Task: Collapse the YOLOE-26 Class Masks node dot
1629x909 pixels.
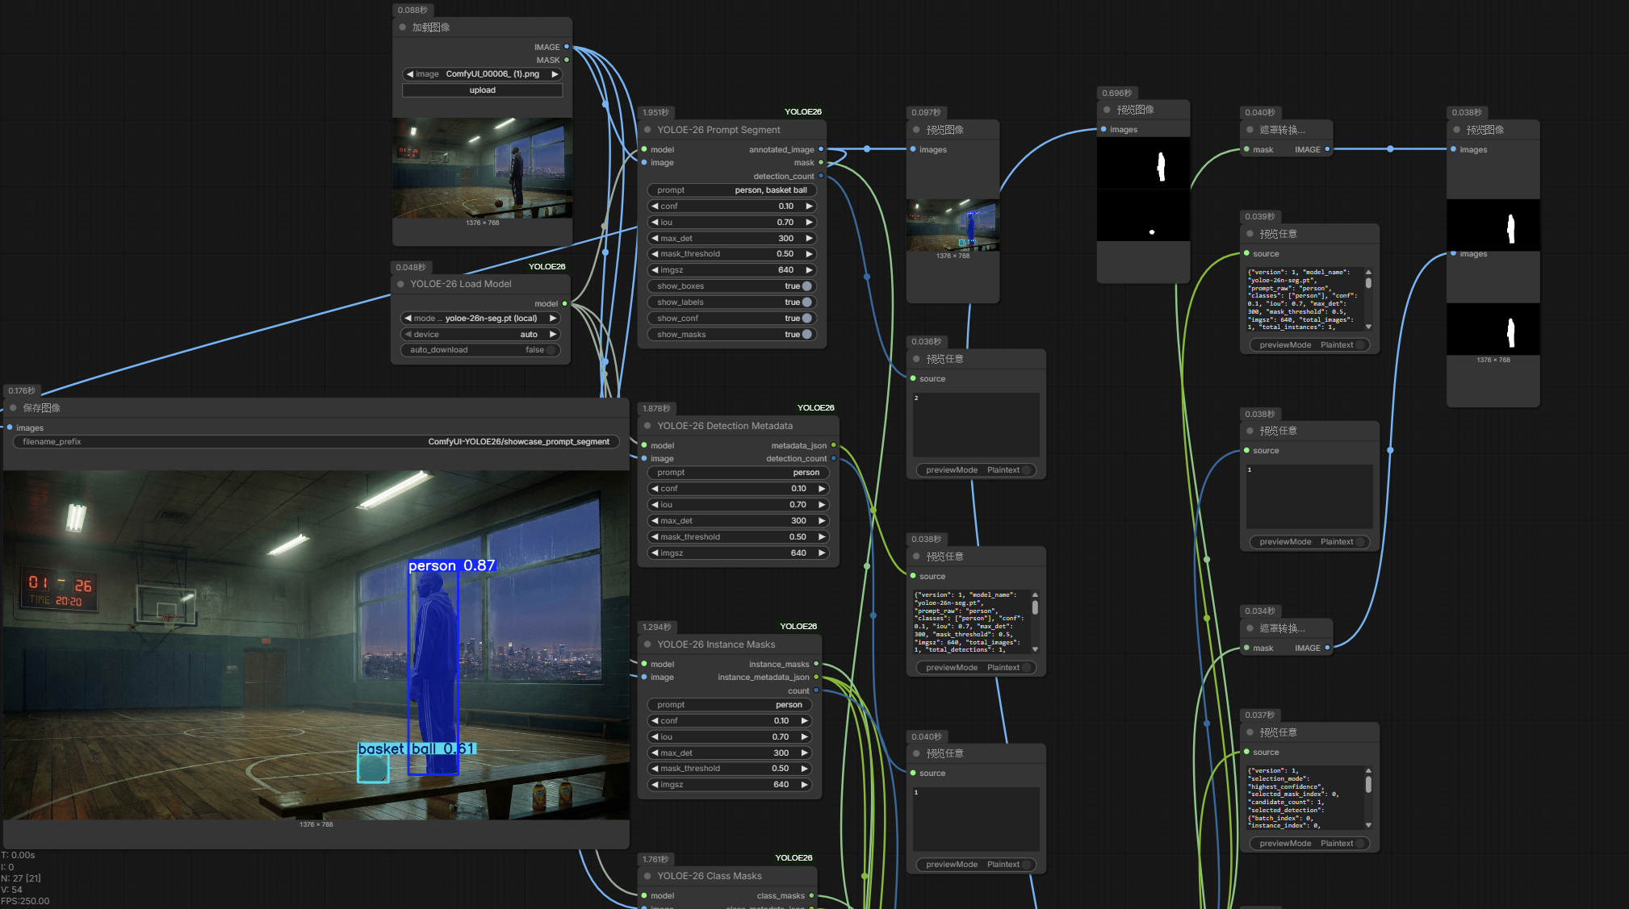Action: tap(647, 876)
